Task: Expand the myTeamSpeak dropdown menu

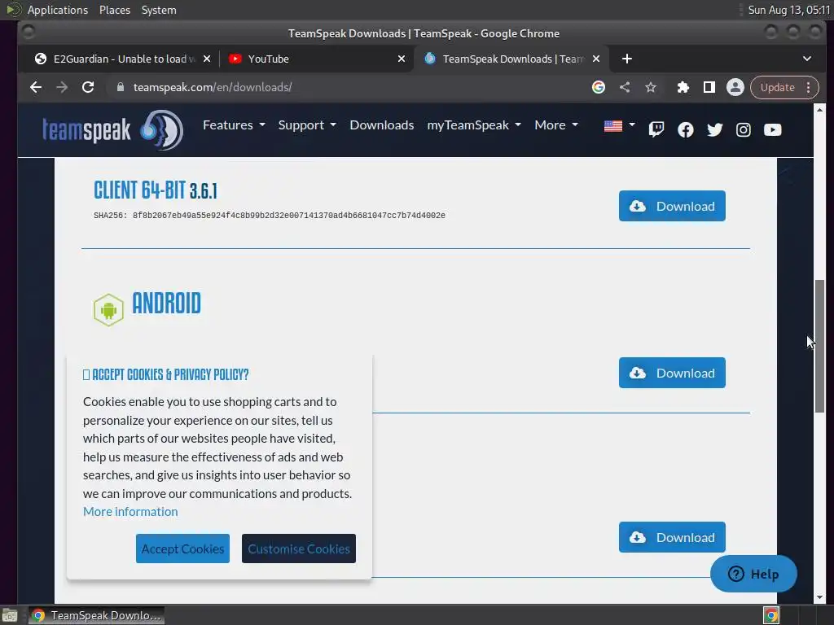Action: (x=474, y=125)
